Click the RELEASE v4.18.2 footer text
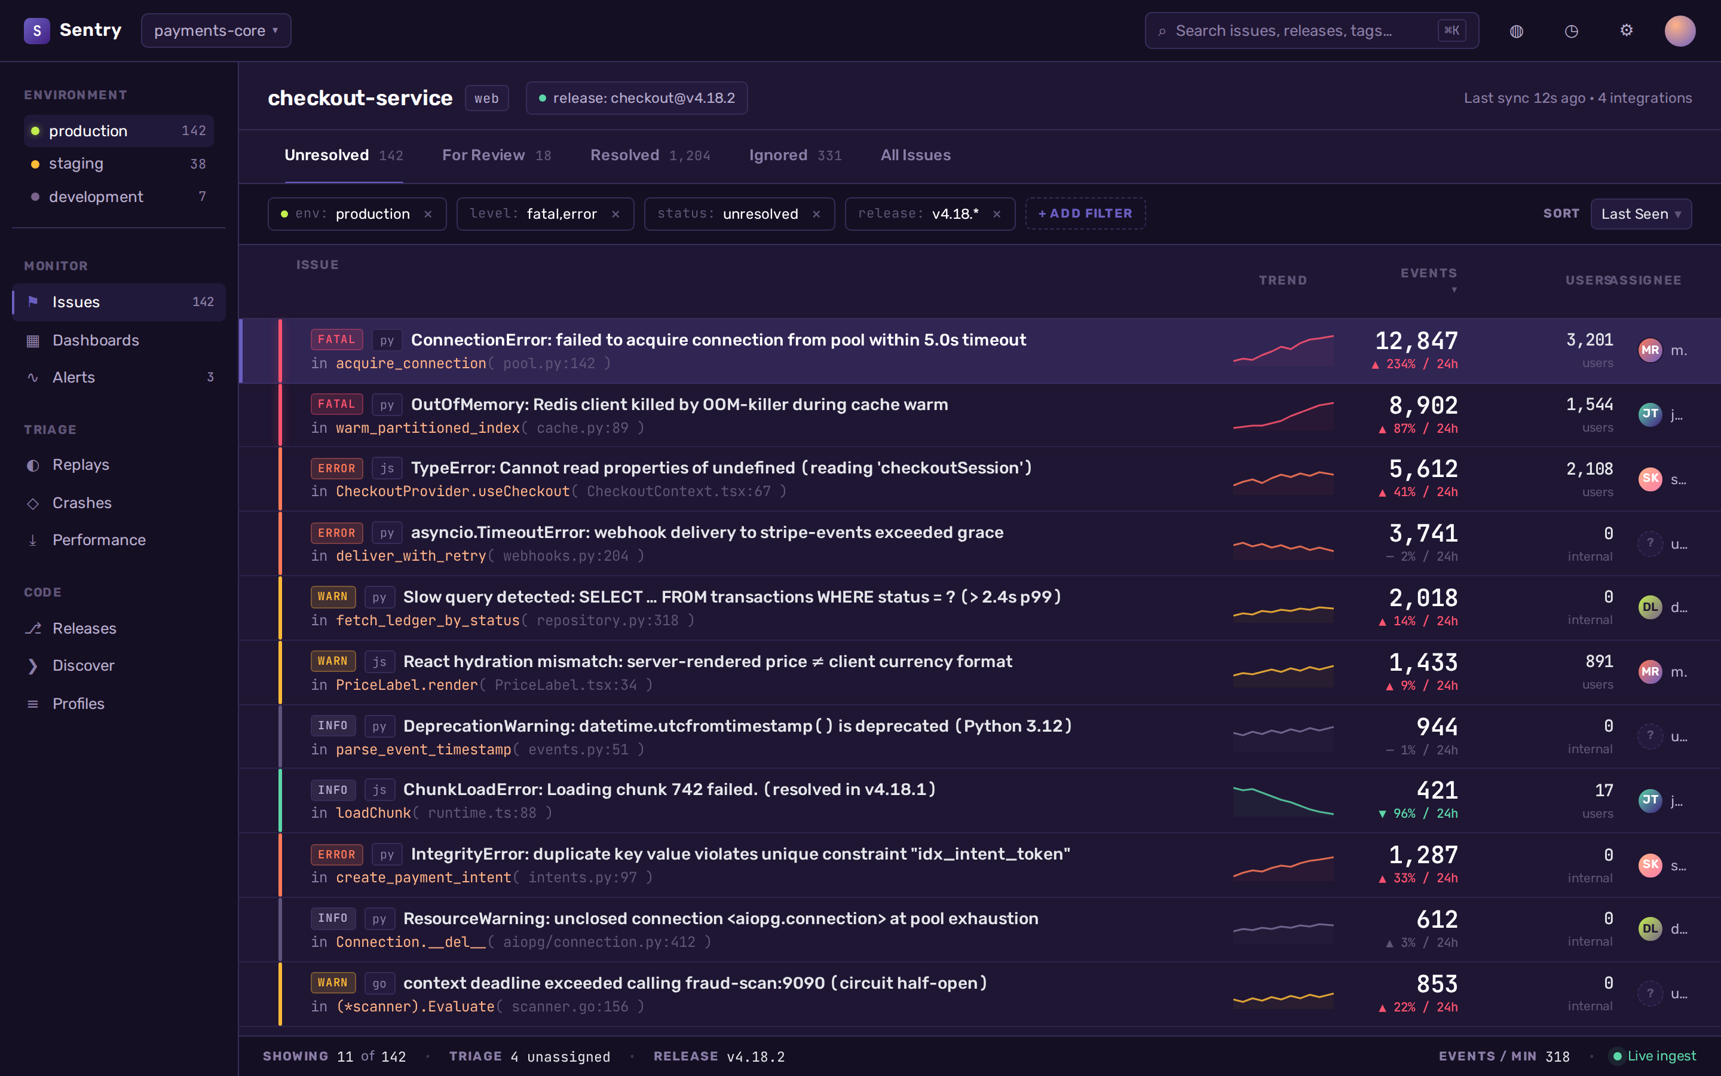 point(719,1057)
